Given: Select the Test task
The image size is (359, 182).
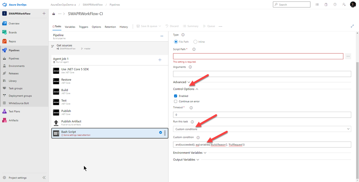Looking at the screenshot, I should [109, 102].
